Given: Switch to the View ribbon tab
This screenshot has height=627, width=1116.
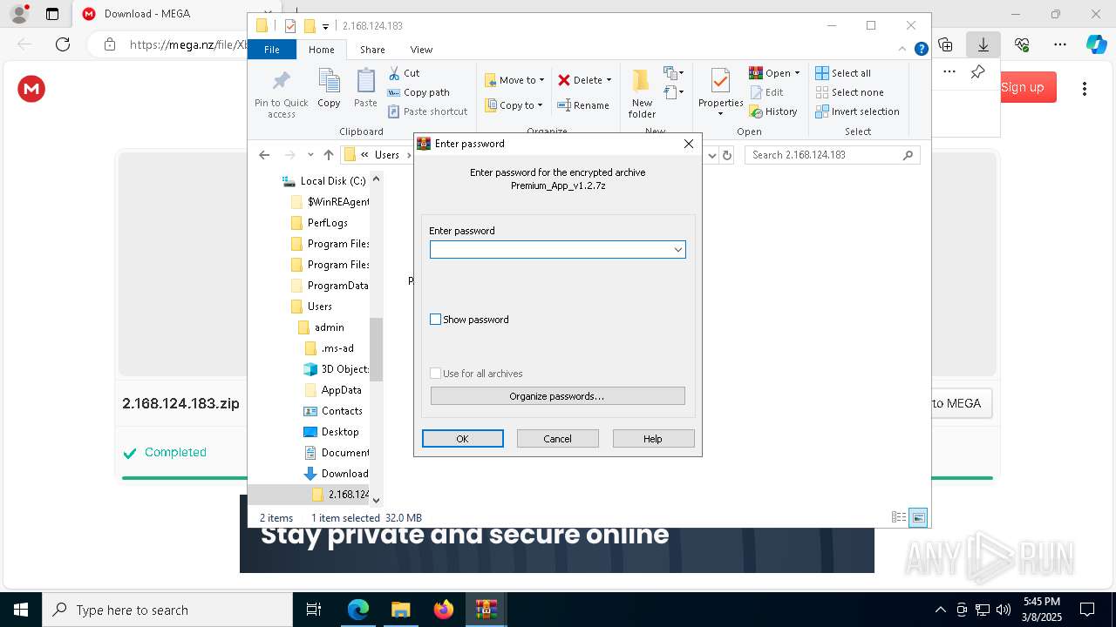Looking at the screenshot, I should pyautogui.click(x=421, y=50).
